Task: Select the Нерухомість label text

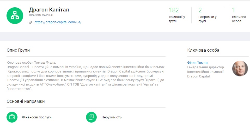Action: point(112,117)
